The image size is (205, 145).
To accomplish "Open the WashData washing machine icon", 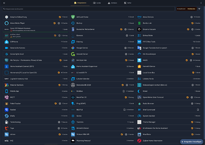I will pyautogui.click(x=139, y=134).
